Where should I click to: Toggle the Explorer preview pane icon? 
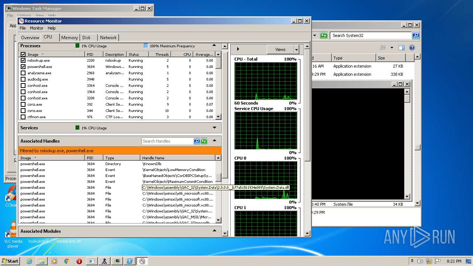402,48
